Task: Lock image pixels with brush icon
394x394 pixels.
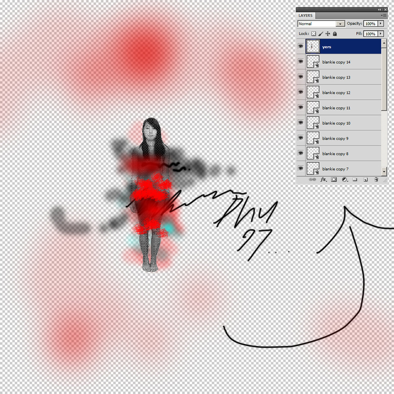Action: (321, 34)
